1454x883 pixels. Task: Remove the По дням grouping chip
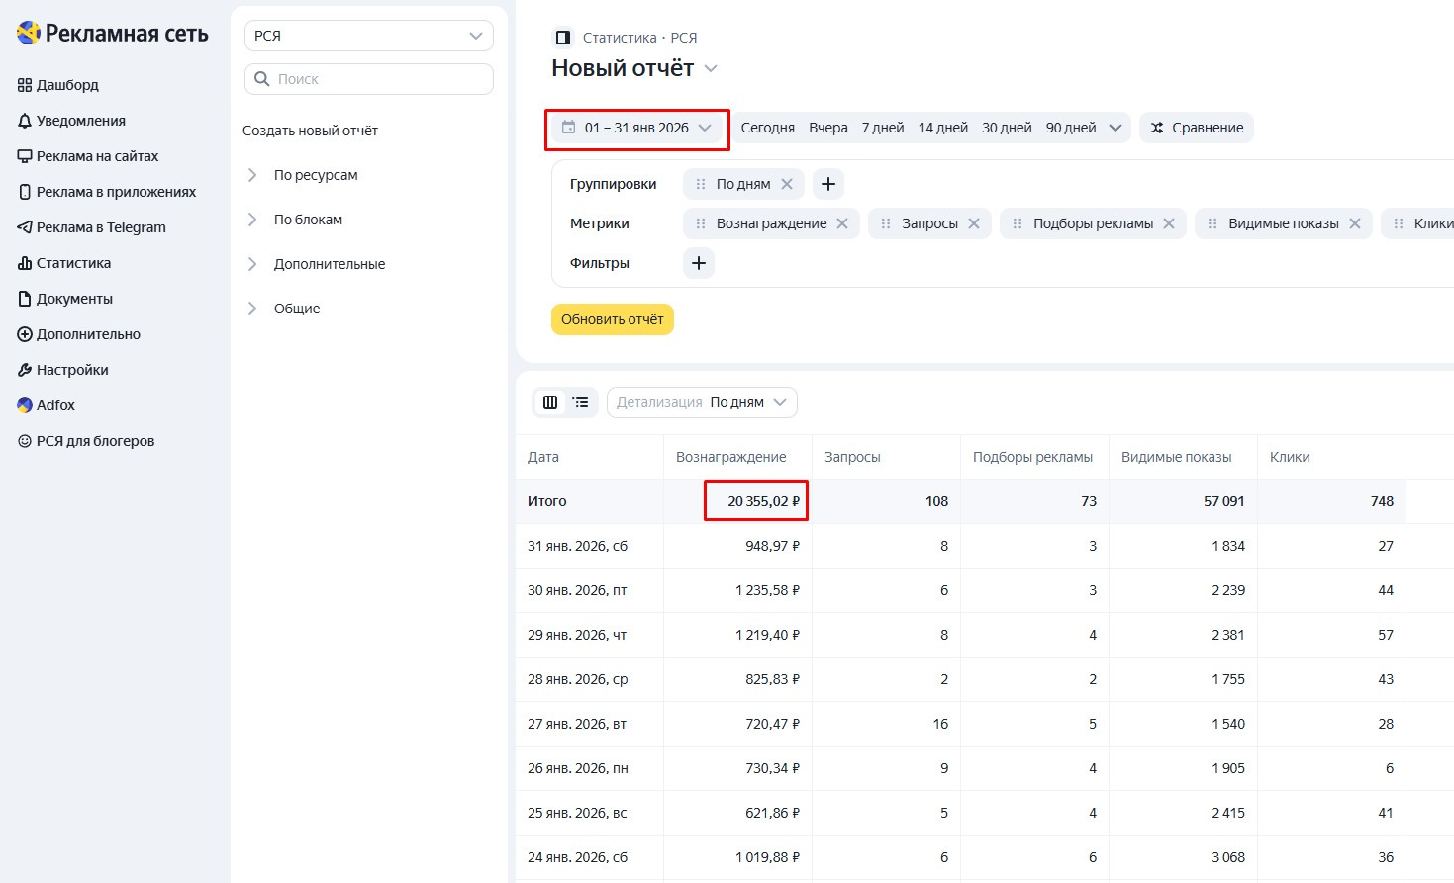tap(787, 184)
